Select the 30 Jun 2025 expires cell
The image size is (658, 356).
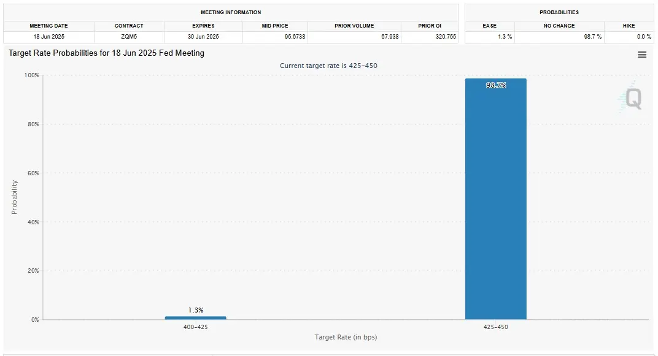click(x=203, y=37)
